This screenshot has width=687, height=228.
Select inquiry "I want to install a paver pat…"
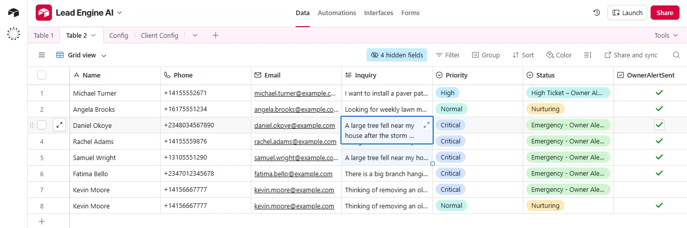(x=387, y=93)
